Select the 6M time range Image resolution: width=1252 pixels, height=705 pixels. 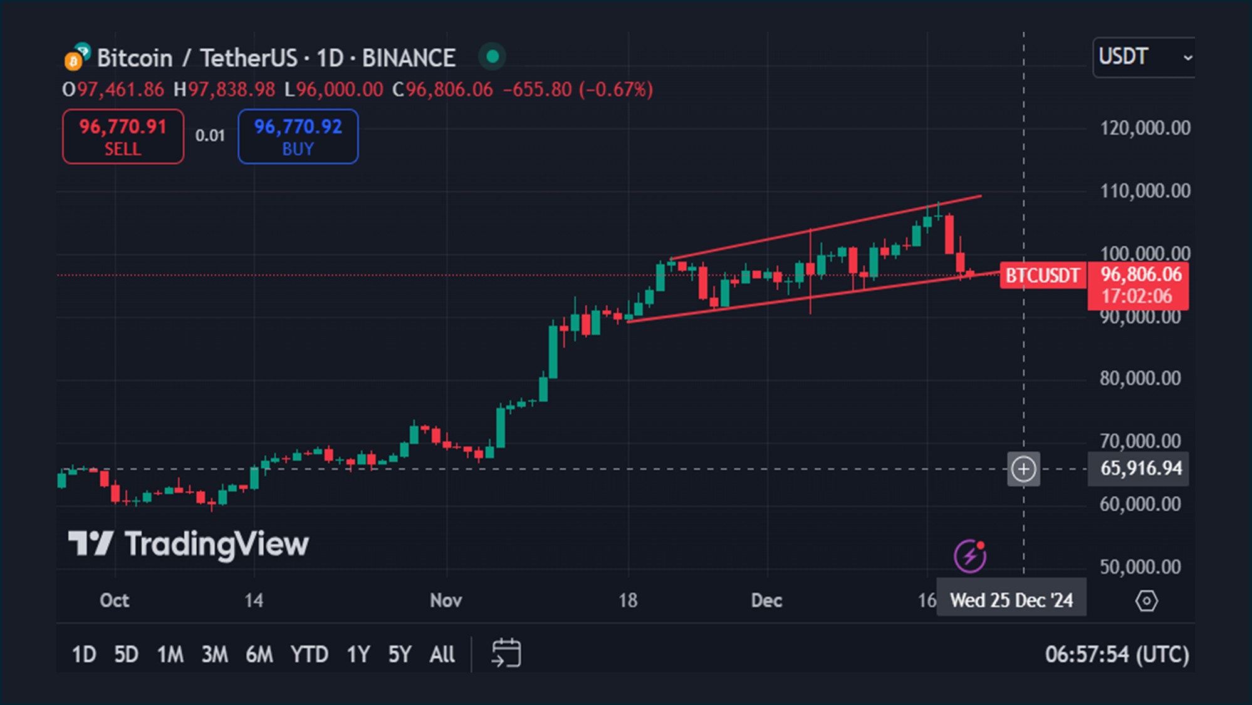pos(259,654)
